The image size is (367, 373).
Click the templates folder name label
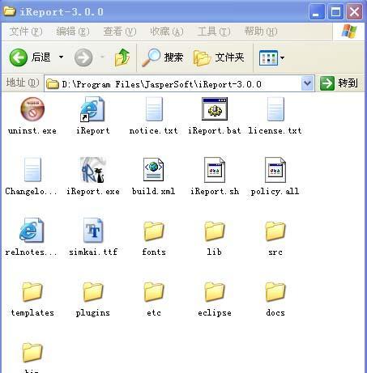pyautogui.click(x=32, y=313)
